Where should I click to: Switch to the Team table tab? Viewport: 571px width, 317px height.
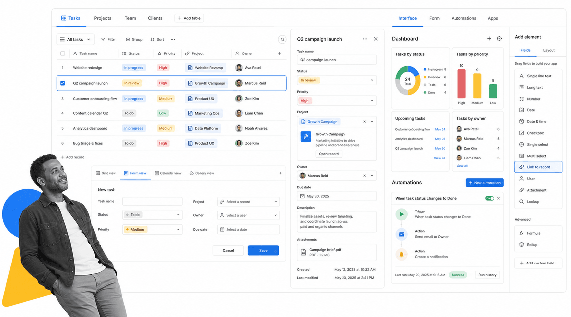130,18
